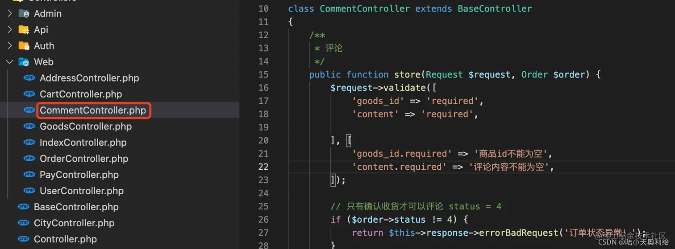Click Request type hint in store signature
The image size is (675, 249).
click(x=444, y=74)
